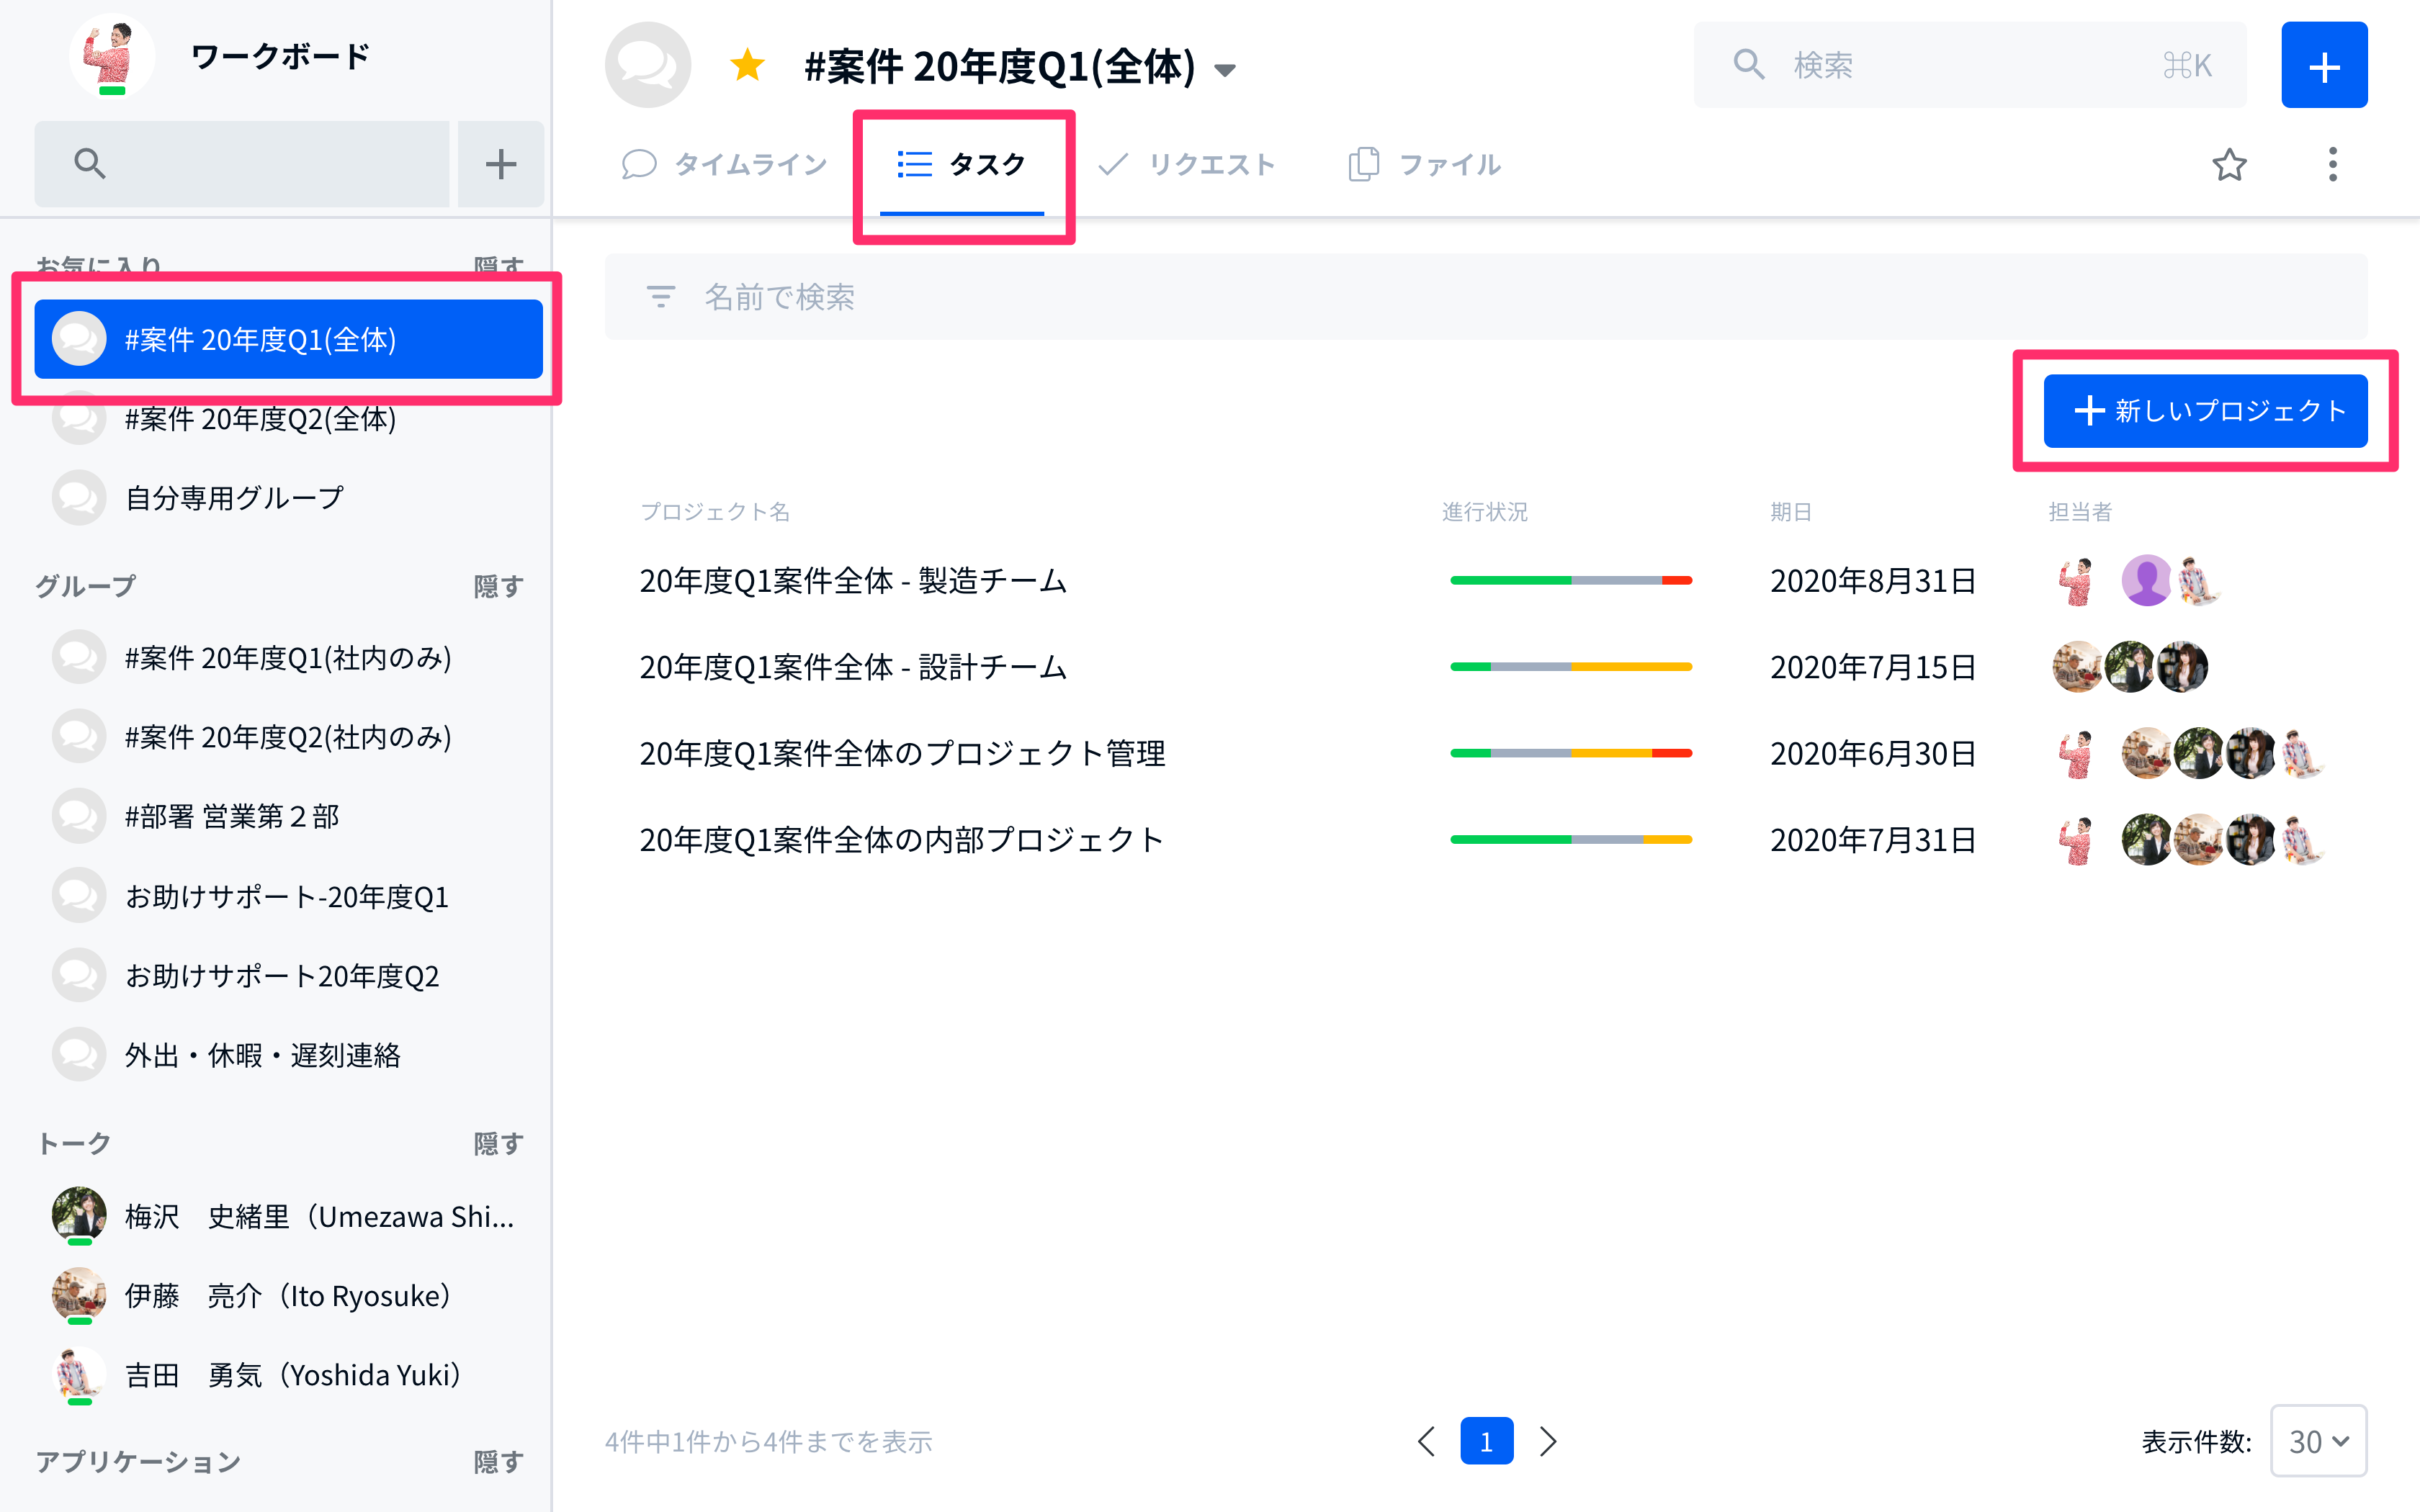Viewport: 2420px width, 1512px height.
Task: Click the progress bar of 設計チーム project
Action: coord(1571,667)
